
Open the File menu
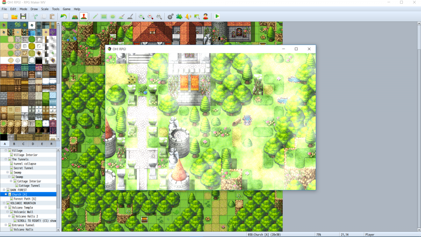click(4, 9)
